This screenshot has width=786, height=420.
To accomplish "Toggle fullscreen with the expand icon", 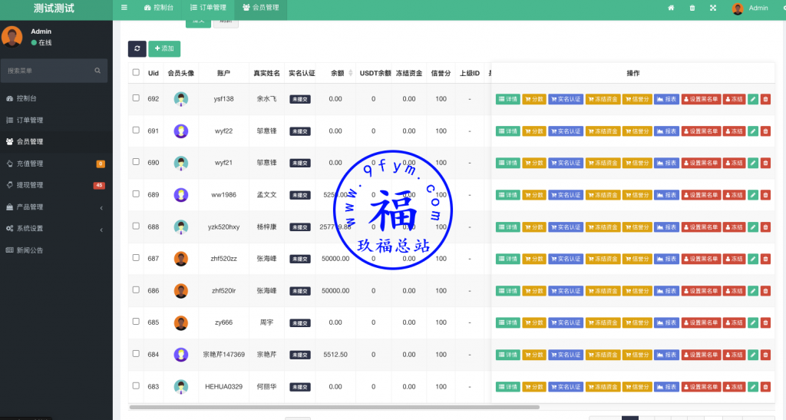I will coord(713,8).
